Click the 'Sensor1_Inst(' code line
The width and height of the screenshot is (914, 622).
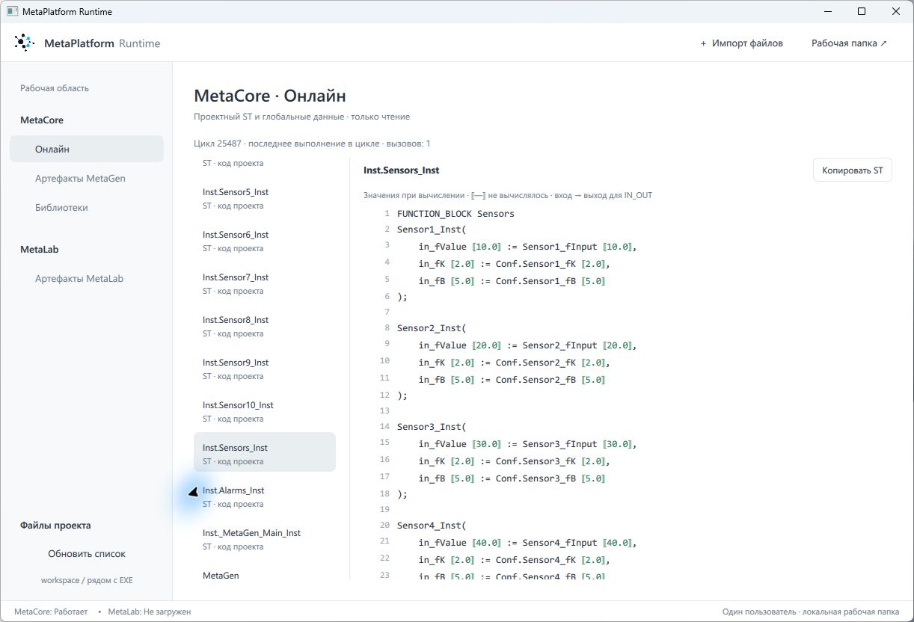(x=432, y=230)
